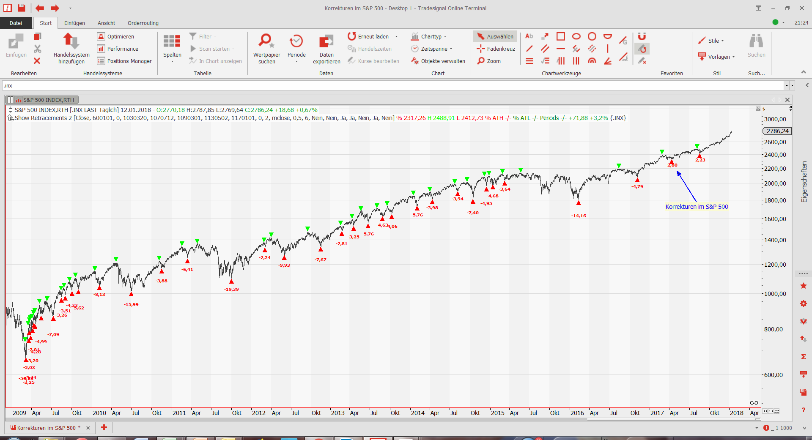Switch to the Einfügen ribbon tab

[74, 23]
